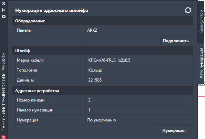Image resolution: width=205 pixels, height=139 pixels.
Task: Click the vertical palette title bar
Action: (4, 92)
